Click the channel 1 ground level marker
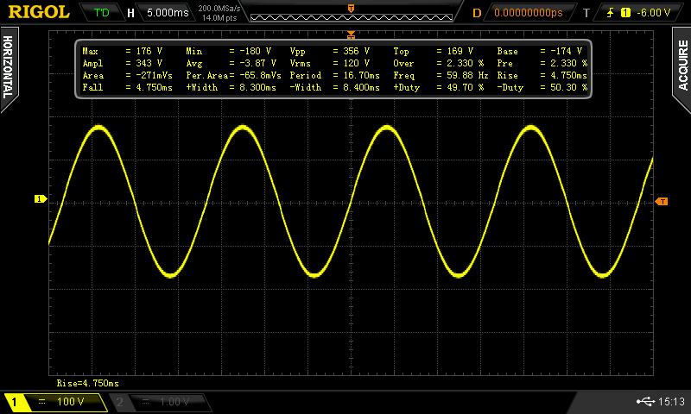The image size is (691, 414). point(40,199)
